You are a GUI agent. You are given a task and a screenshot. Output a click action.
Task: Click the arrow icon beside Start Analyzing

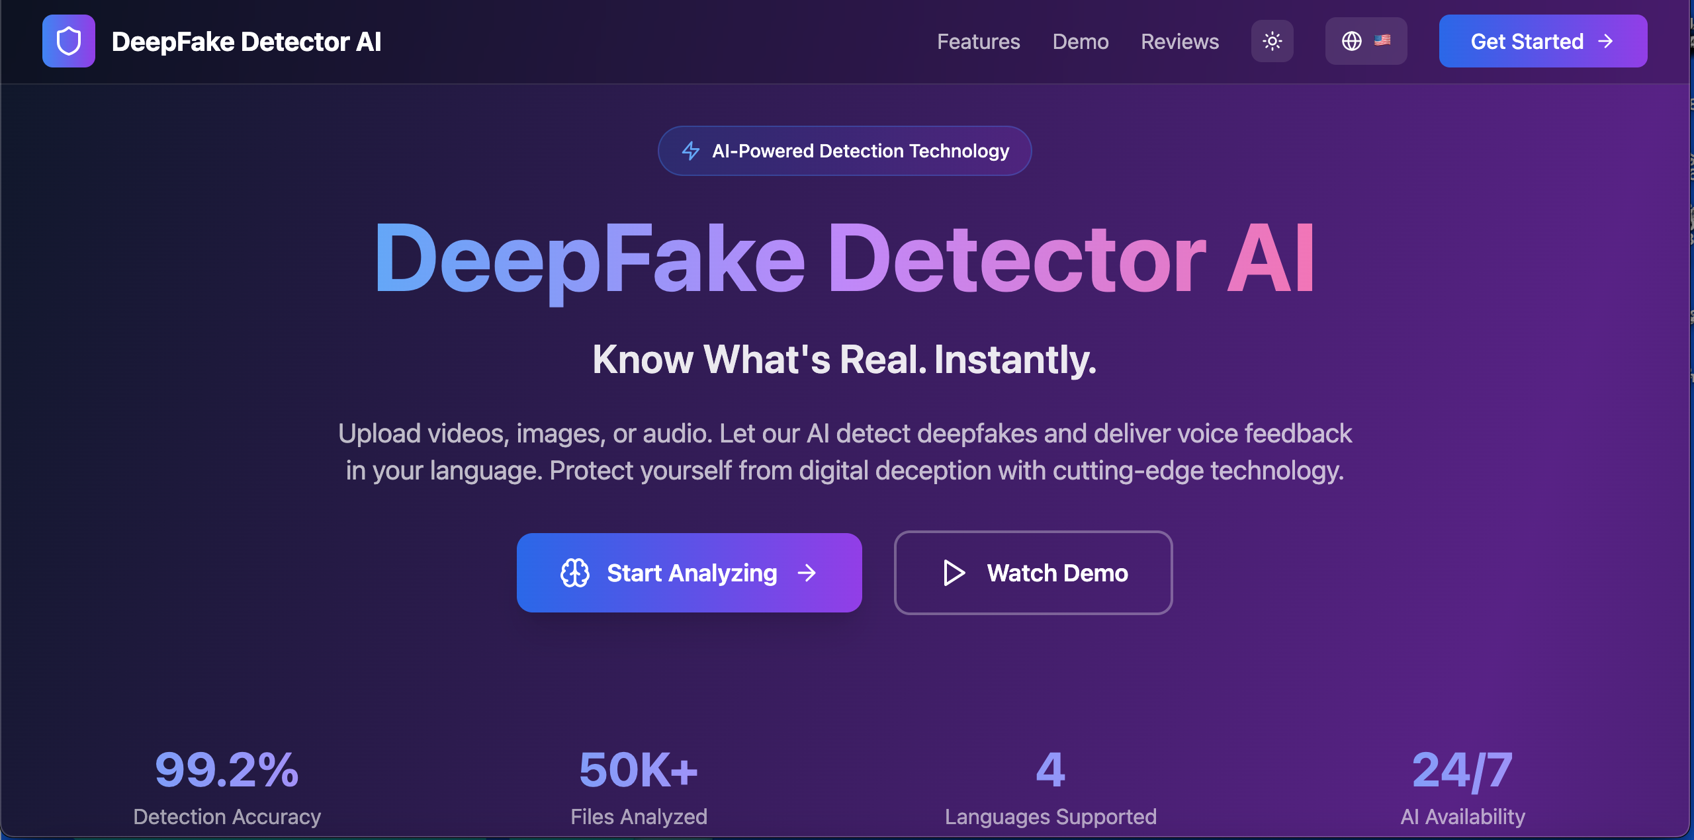tap(807, 573)
